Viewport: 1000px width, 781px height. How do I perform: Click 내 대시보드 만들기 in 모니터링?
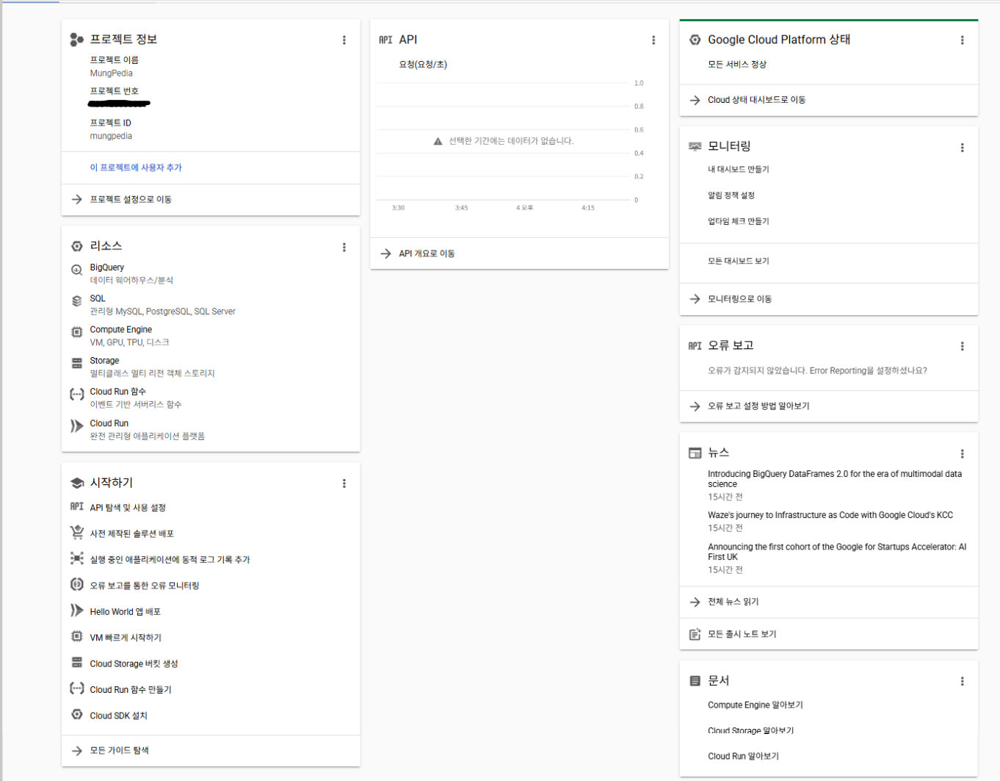739,170
